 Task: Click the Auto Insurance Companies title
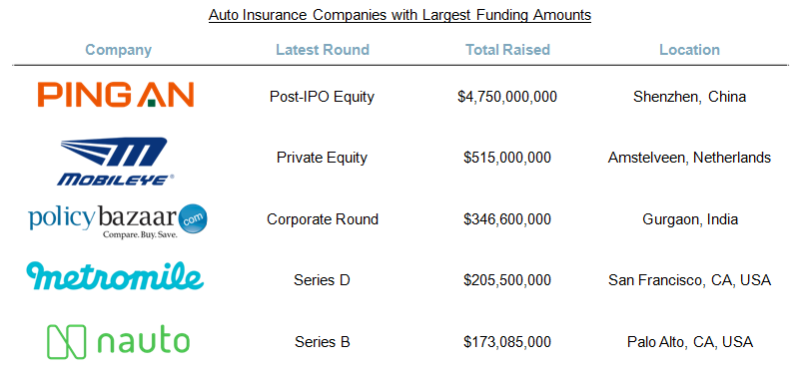point(400,15)
